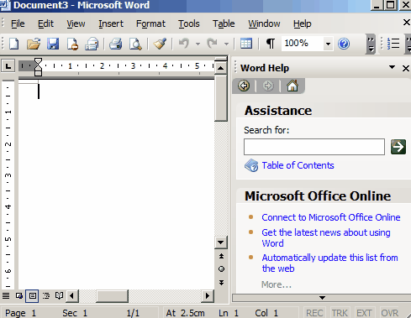Expand the Undo history dropdown arrow

pyautogui.click(x=198, y=44)
